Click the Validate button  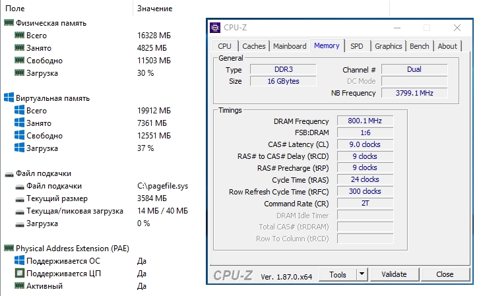pos(394,275)
